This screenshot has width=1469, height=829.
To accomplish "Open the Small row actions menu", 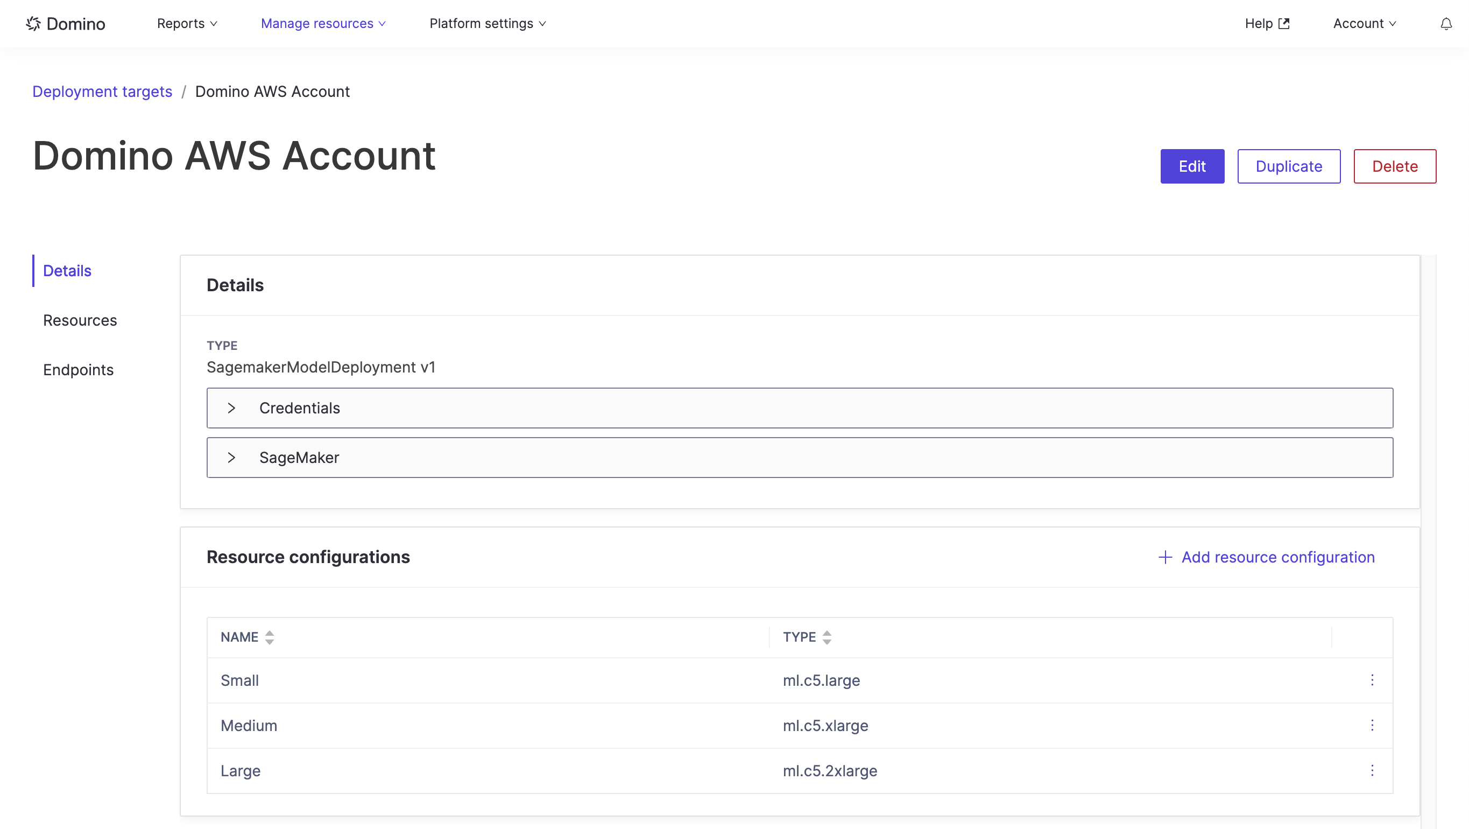I will [1372, 679].
